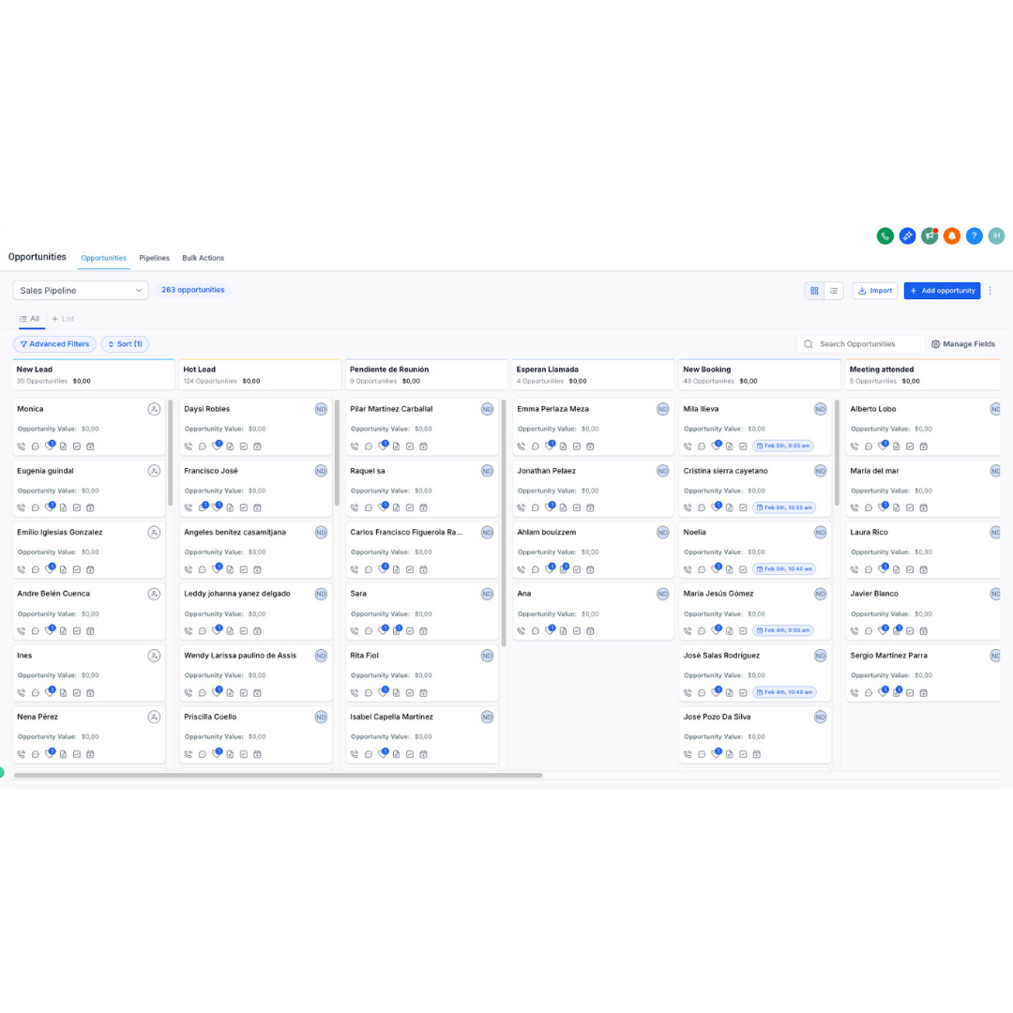
Task: Focus the Search Opportunities field
Action: pyautogui.click(x=860, y=344)
